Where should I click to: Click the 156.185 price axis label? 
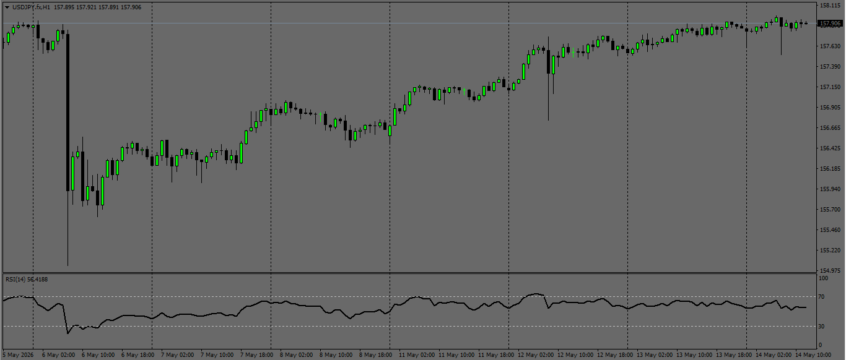pyautogui.click(x=830, y=169)
